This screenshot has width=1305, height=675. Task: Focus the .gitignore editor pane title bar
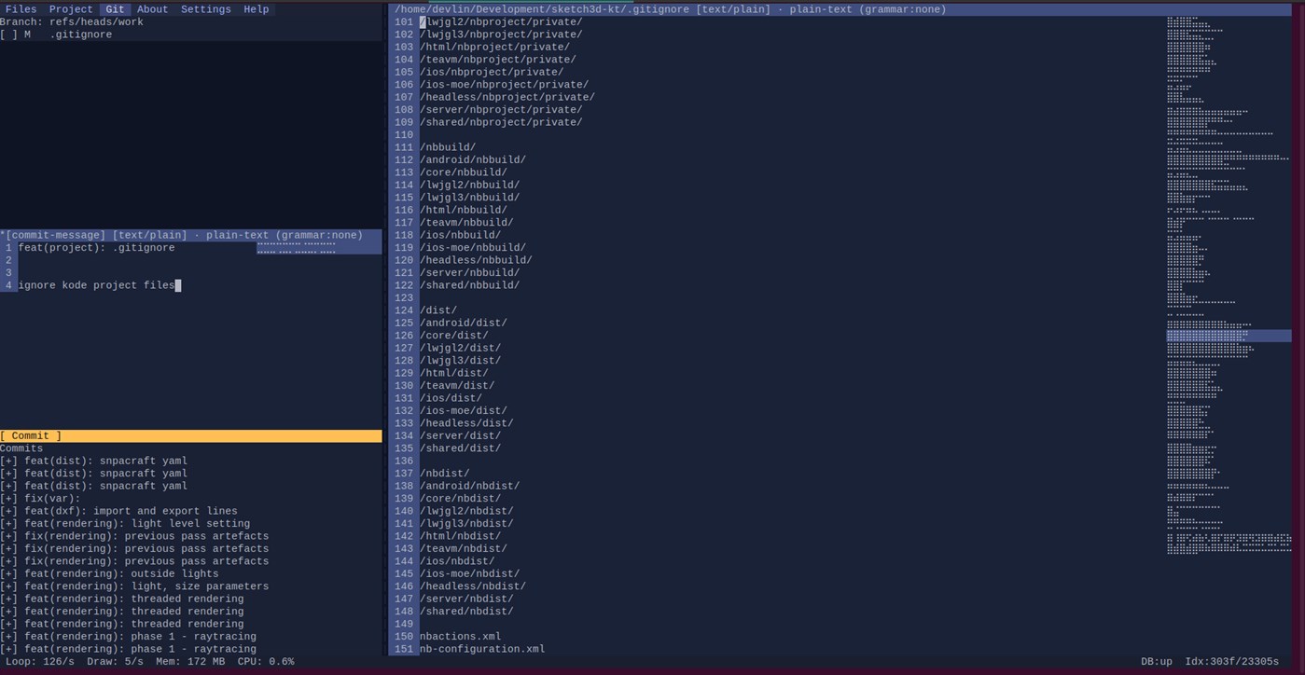pos(840,9)
